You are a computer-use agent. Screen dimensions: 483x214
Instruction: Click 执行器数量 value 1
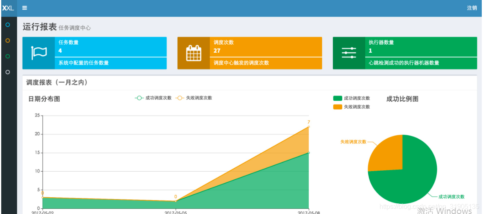point(370,51)
